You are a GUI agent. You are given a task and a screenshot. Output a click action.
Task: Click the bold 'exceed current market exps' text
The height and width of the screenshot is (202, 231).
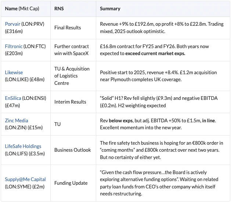coord(155,54)
